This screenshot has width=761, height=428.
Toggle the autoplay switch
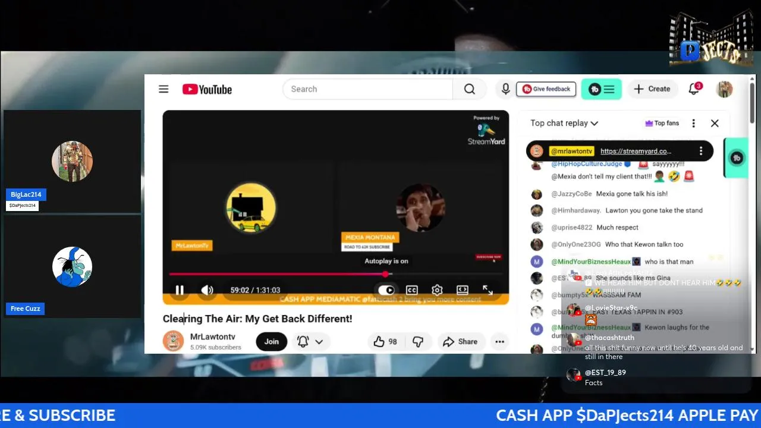click(x=386, y=290)
